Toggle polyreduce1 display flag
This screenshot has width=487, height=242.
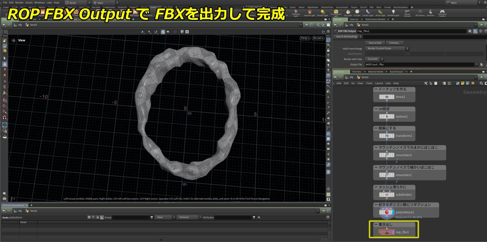tap(394, 212)
